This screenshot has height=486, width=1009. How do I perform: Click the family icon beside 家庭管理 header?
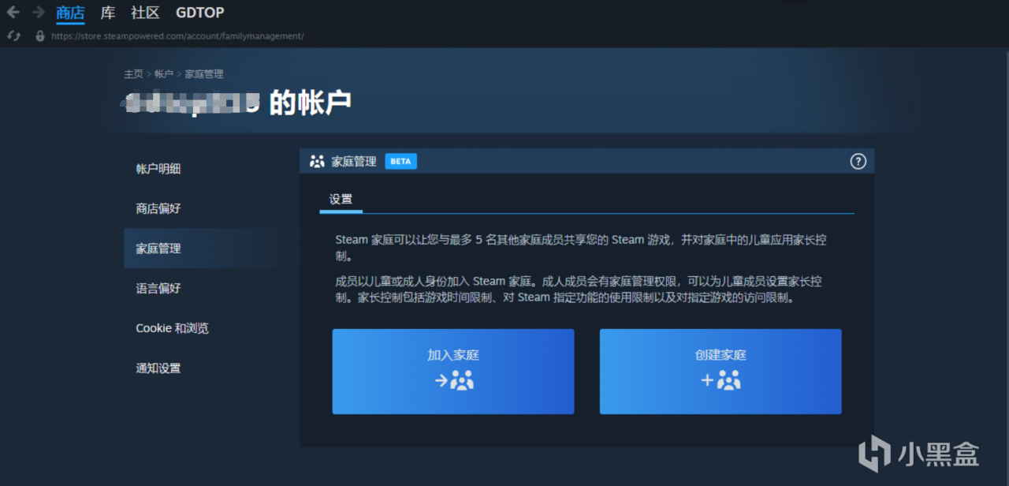(317, 162)
